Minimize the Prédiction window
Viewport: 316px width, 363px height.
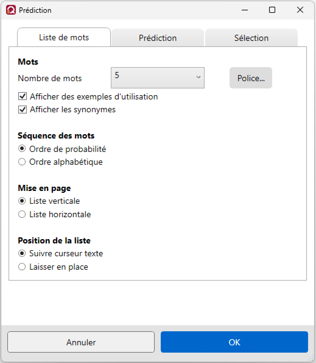[x=245, y=10]
